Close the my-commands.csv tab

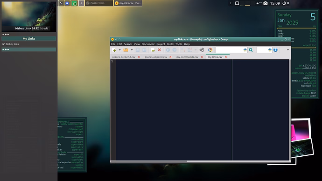coord(202,57)
